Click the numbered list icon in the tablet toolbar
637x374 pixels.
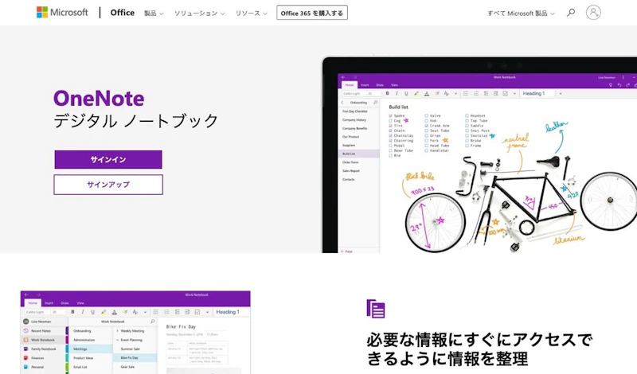(x=476, y=93)
